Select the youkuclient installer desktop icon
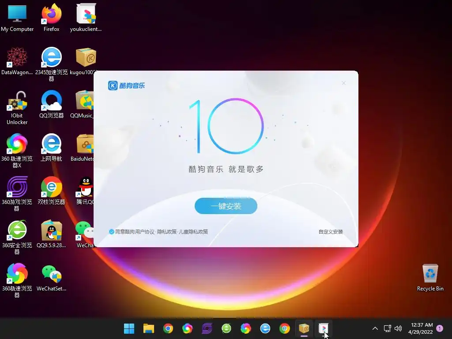Viewport: 452px width, 339px height. pyautogui.click(x=86, y=18)
